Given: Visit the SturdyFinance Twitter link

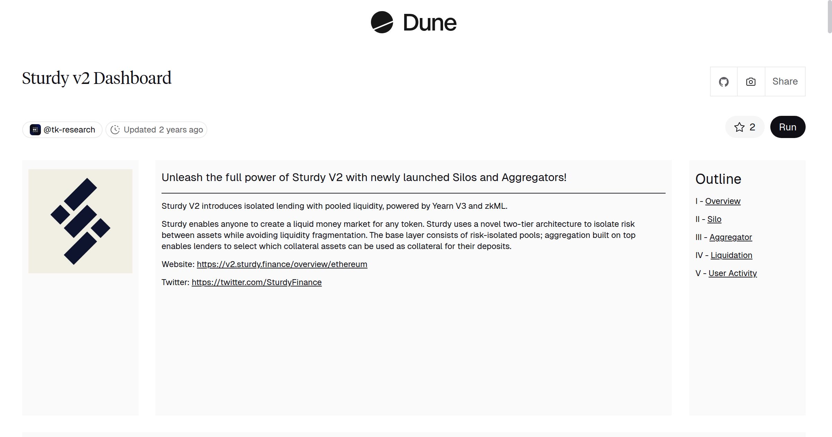Looking at the screenshot, I should tap(257, 282).
